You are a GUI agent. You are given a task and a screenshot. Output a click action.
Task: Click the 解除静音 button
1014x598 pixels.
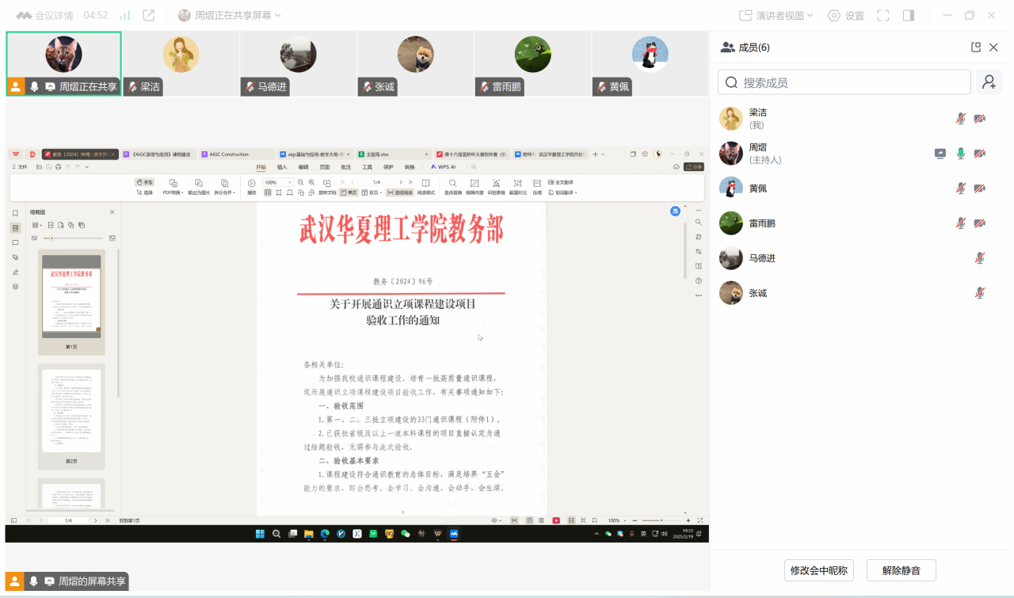[x=901, y=570]
